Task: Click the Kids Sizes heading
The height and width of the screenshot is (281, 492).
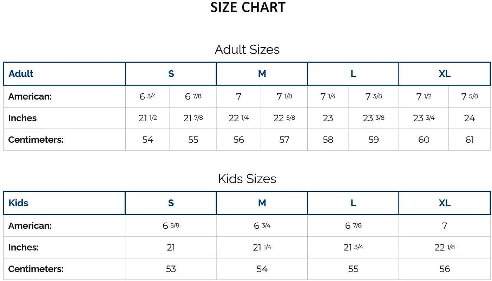Action: [247, 179]
